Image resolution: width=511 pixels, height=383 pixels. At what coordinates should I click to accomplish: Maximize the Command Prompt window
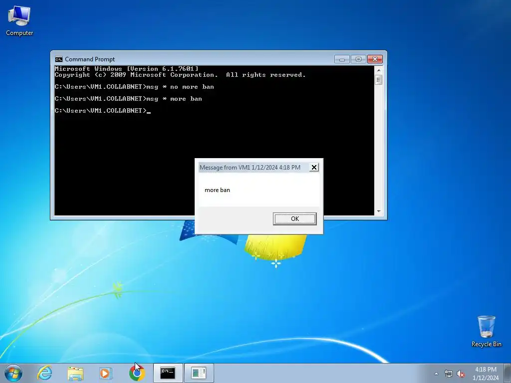click(x=358, y=59)
